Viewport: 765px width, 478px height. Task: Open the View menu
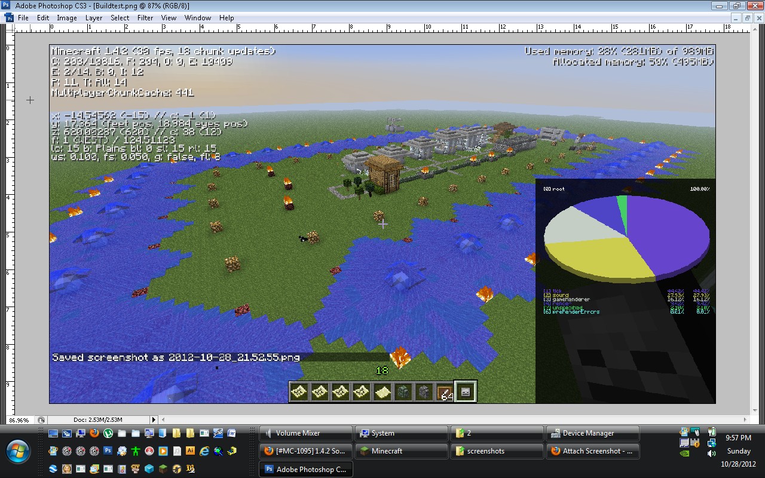[169, 18]
